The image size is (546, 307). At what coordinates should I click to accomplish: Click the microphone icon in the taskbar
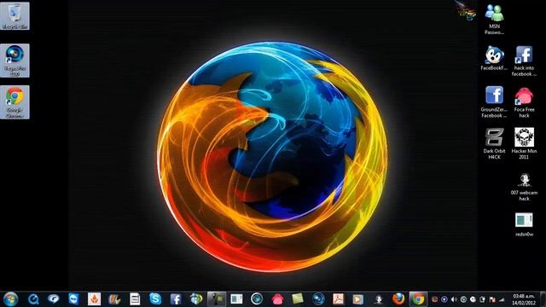[x=379, y=299]
